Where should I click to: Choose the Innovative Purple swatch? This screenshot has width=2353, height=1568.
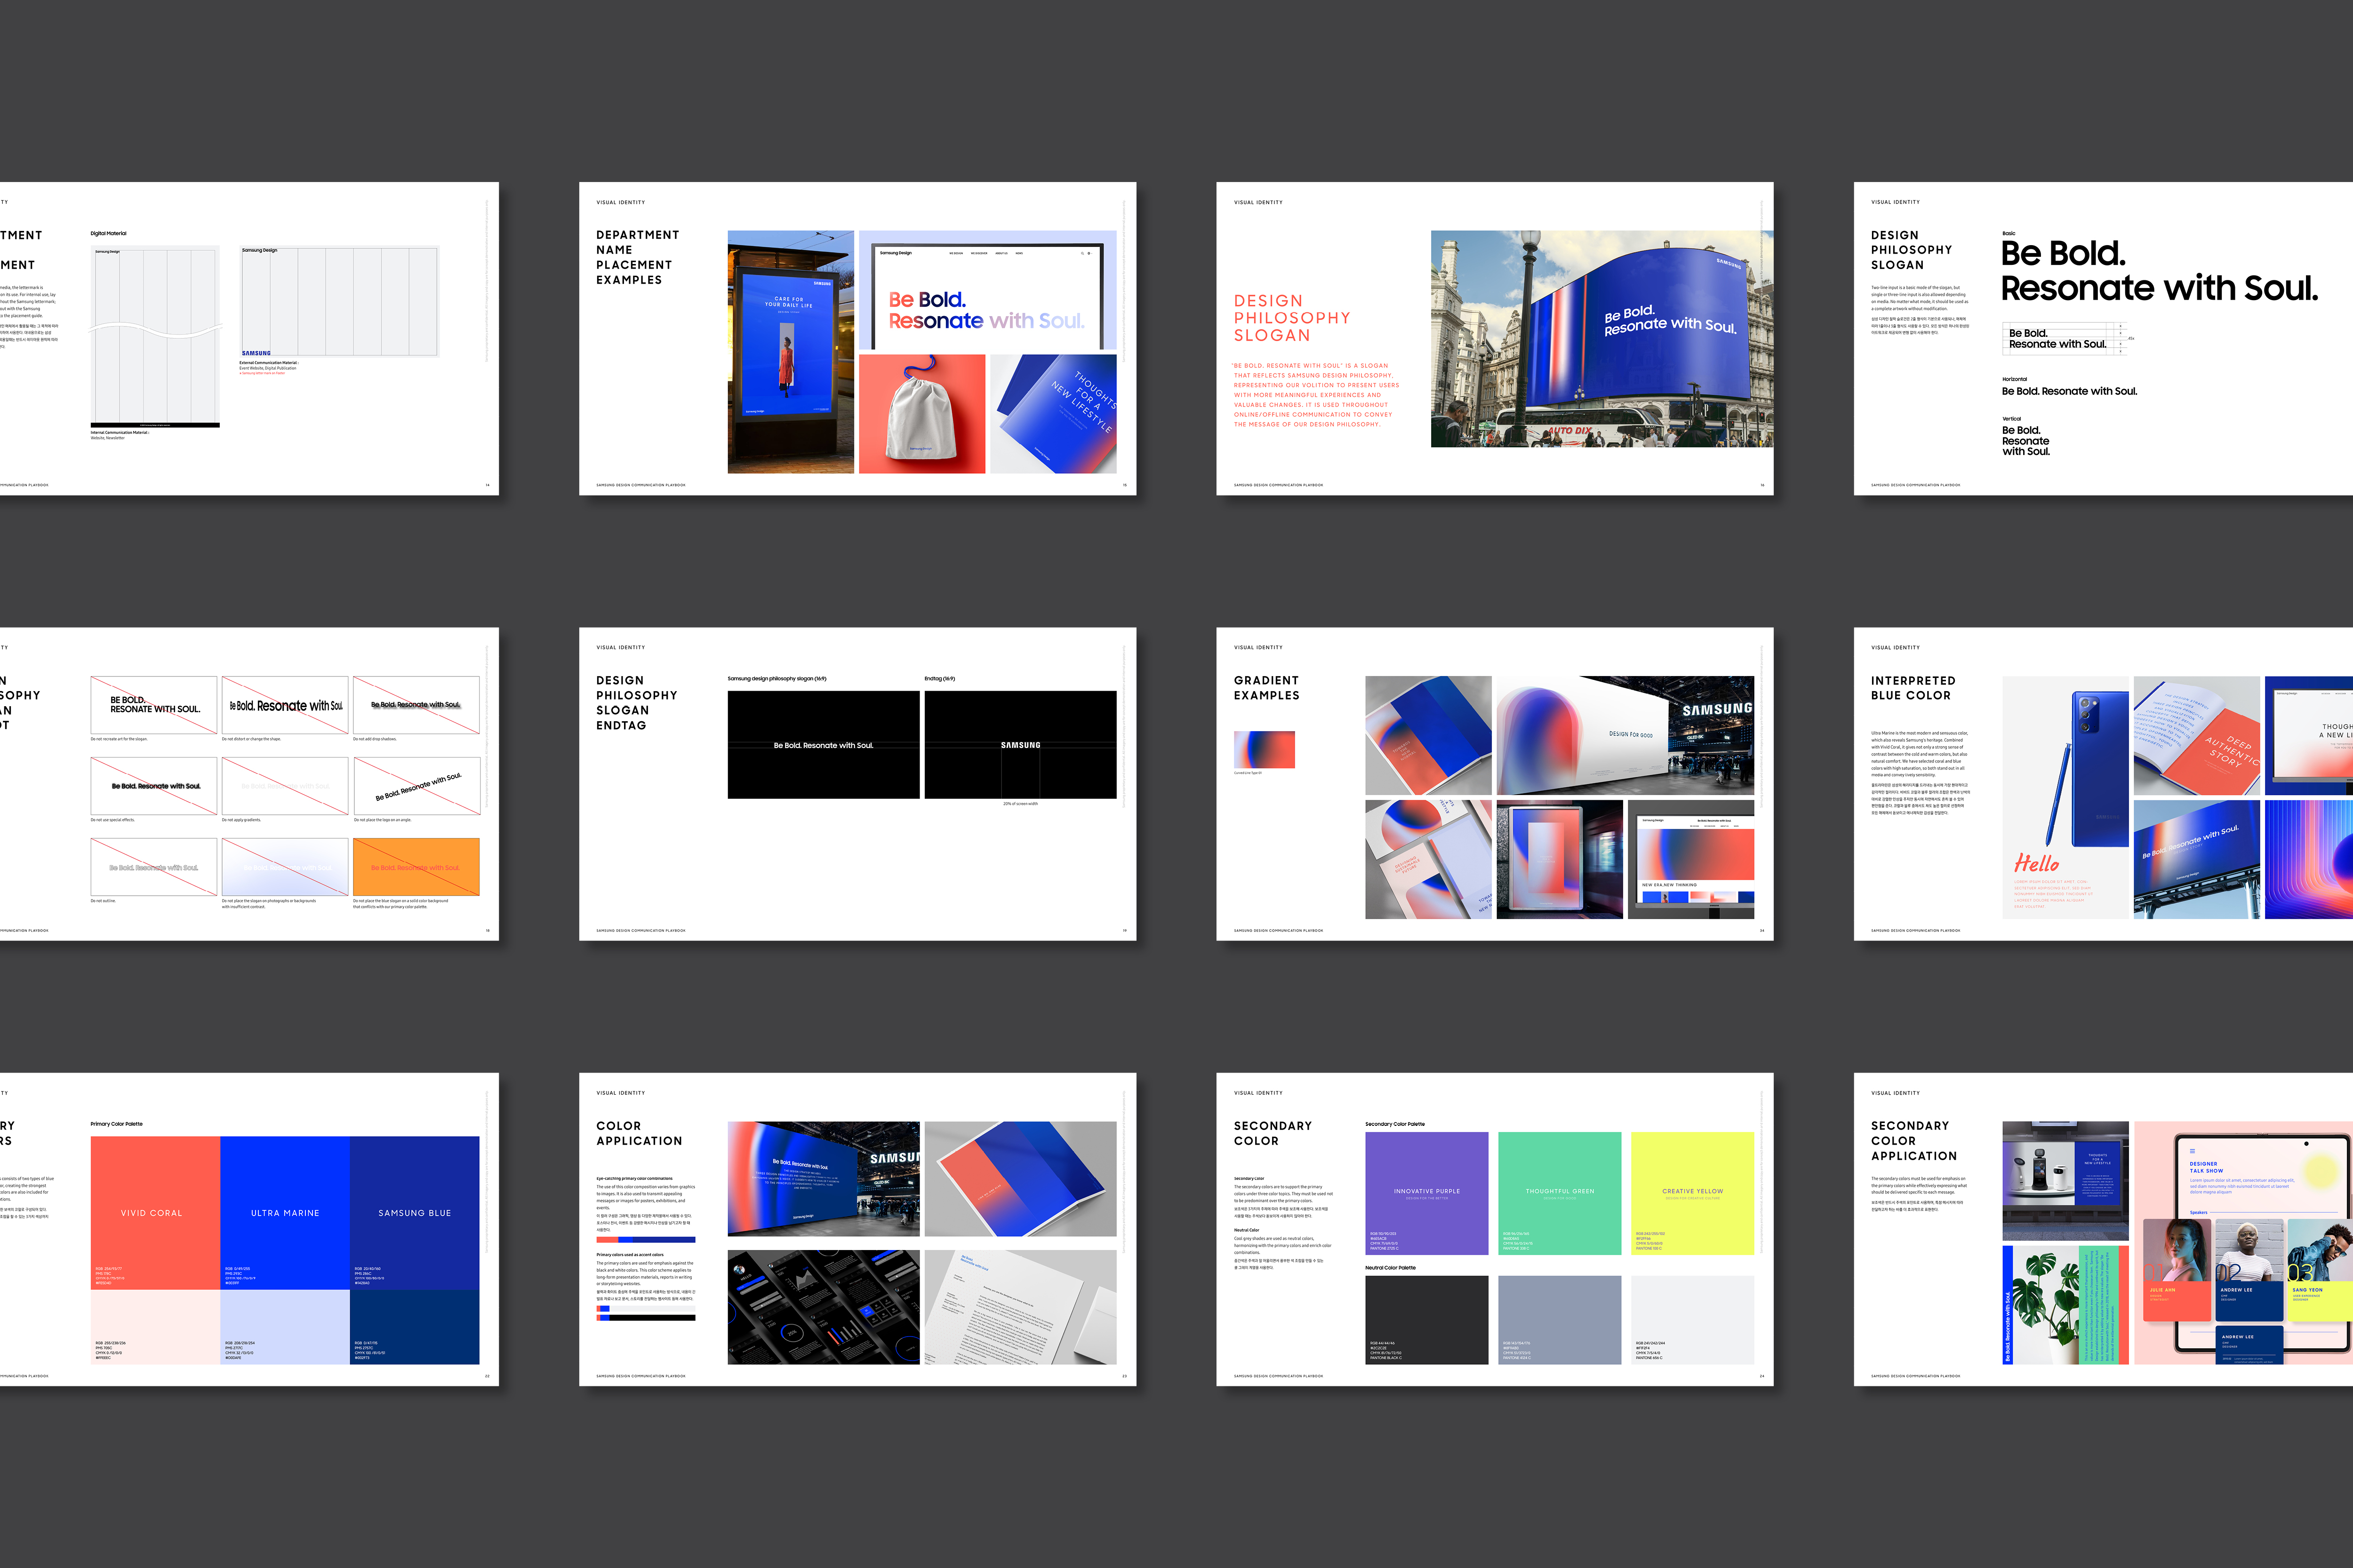point(1426,1192)
